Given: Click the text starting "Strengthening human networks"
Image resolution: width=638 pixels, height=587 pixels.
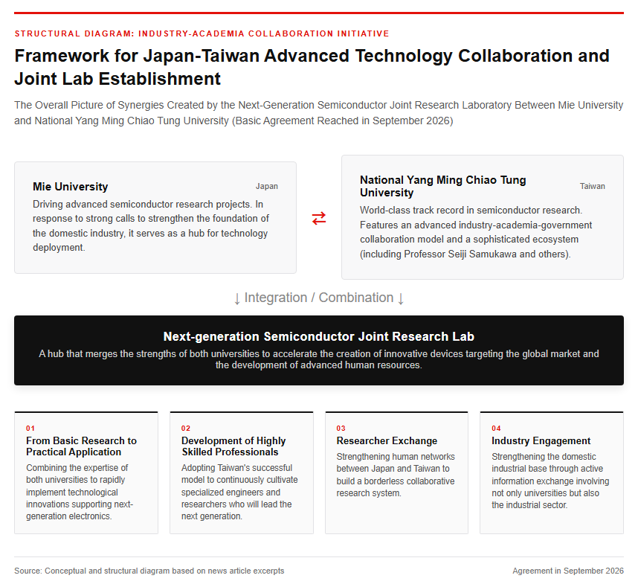Looking at the screenshot, I should tap(396, 475).
